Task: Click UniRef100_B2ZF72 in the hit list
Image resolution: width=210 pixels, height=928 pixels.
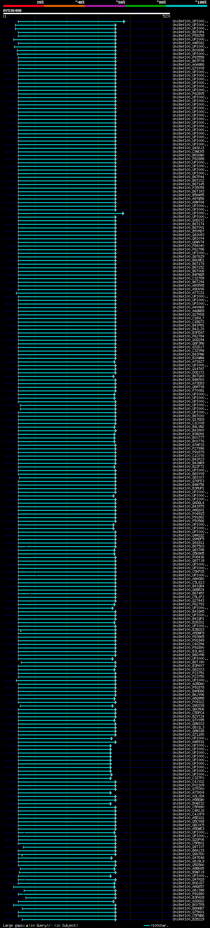Action: click(x=188, y=466)
